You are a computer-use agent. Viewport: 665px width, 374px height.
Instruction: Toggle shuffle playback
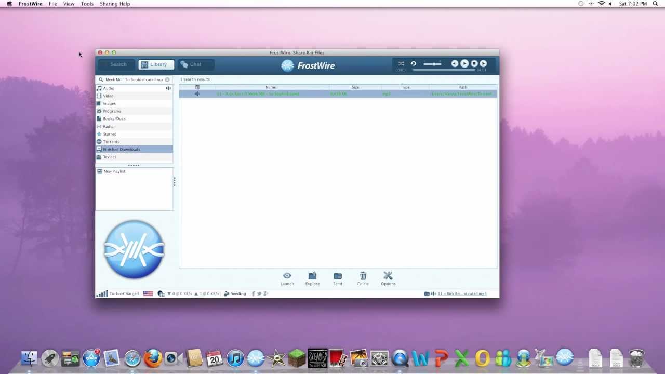click(401, 63)
